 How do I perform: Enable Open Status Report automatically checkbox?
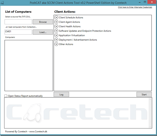point(6,96)
